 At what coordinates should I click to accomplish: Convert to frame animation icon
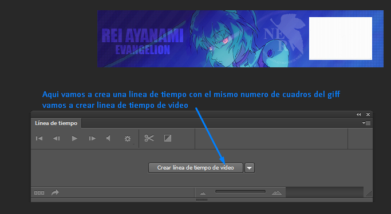coord(39,193)
